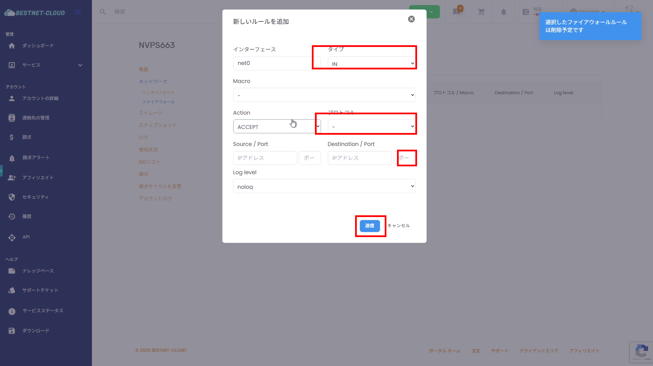Open the プロトコル dropdown
The width and height of the screenshot is (653, 366).
pos(371,127)
